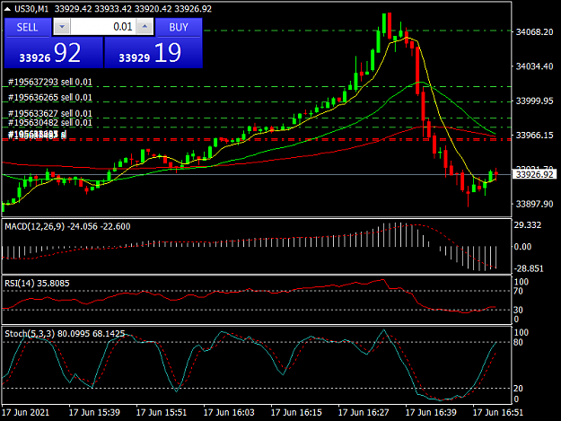
Task: Click the 17 Jun 16:03 time label
Action: click(229, 412)
